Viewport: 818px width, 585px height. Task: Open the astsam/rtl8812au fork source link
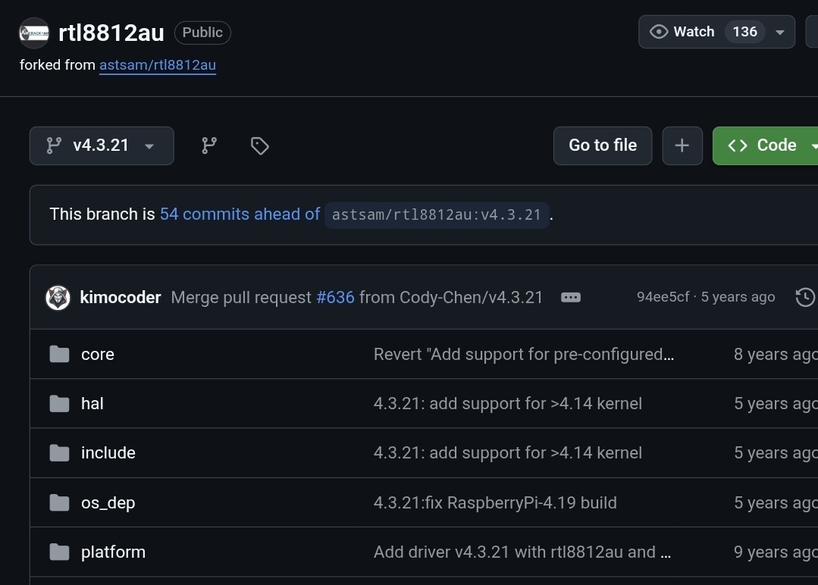click(158, 65)
